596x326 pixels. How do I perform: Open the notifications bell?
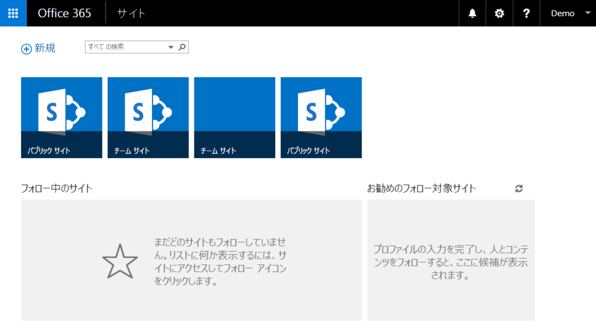coord(472,13)
